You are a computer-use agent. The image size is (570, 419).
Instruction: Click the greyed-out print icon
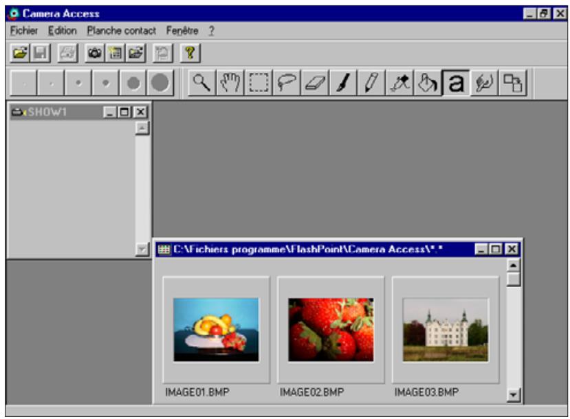click(67, 53)
